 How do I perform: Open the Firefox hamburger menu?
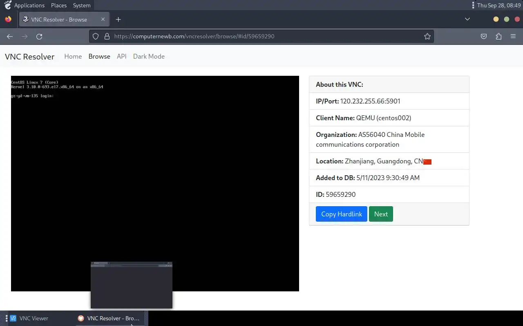pyautogui.click(x=513, y=36)
